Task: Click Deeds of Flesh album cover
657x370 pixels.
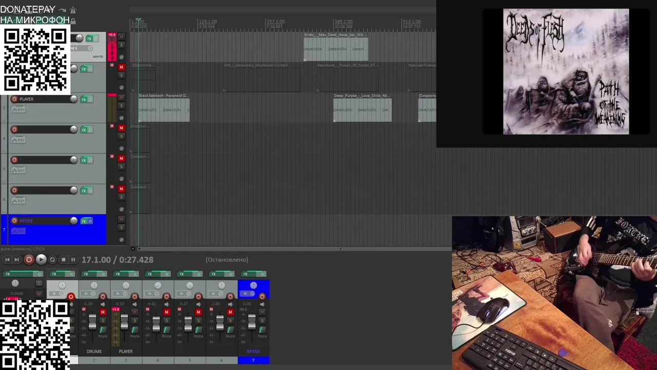Action: click(x=566, y=71)
